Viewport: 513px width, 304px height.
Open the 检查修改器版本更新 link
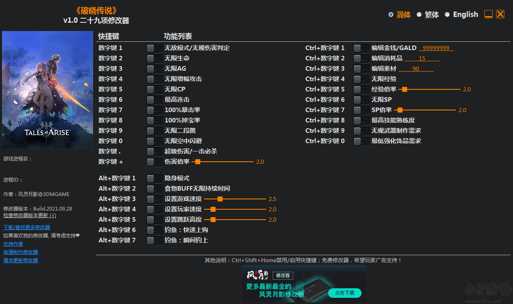29,215
